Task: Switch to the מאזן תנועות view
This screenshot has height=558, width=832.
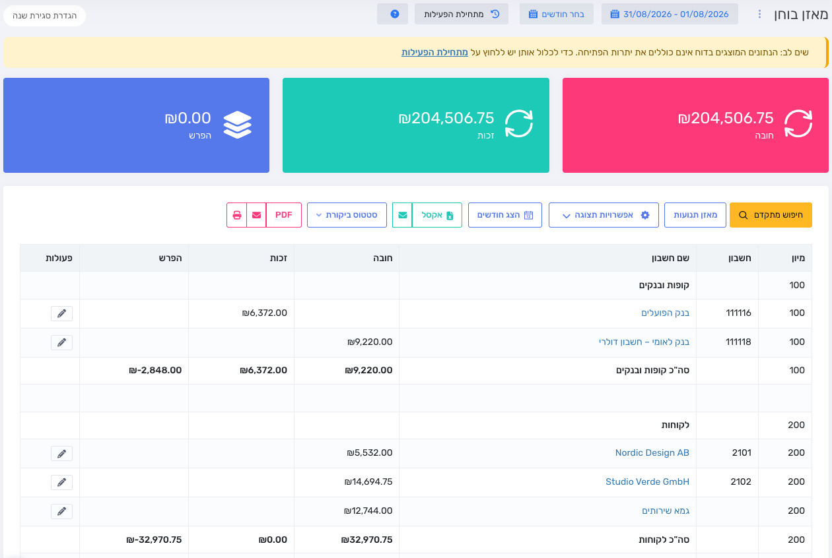Action: [x=695, y=215]
